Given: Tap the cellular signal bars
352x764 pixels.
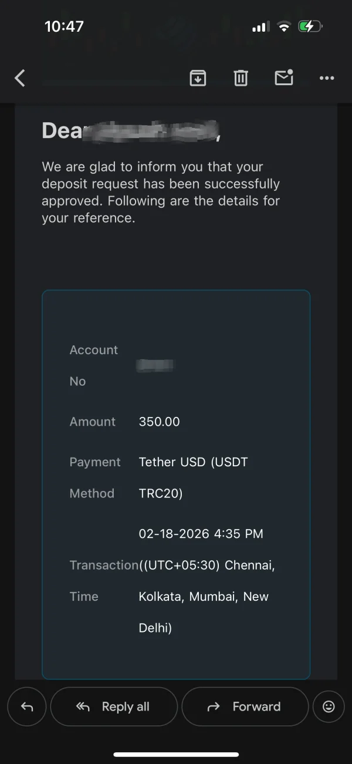Looking at the screenshot, I should (x=260, y=27).
